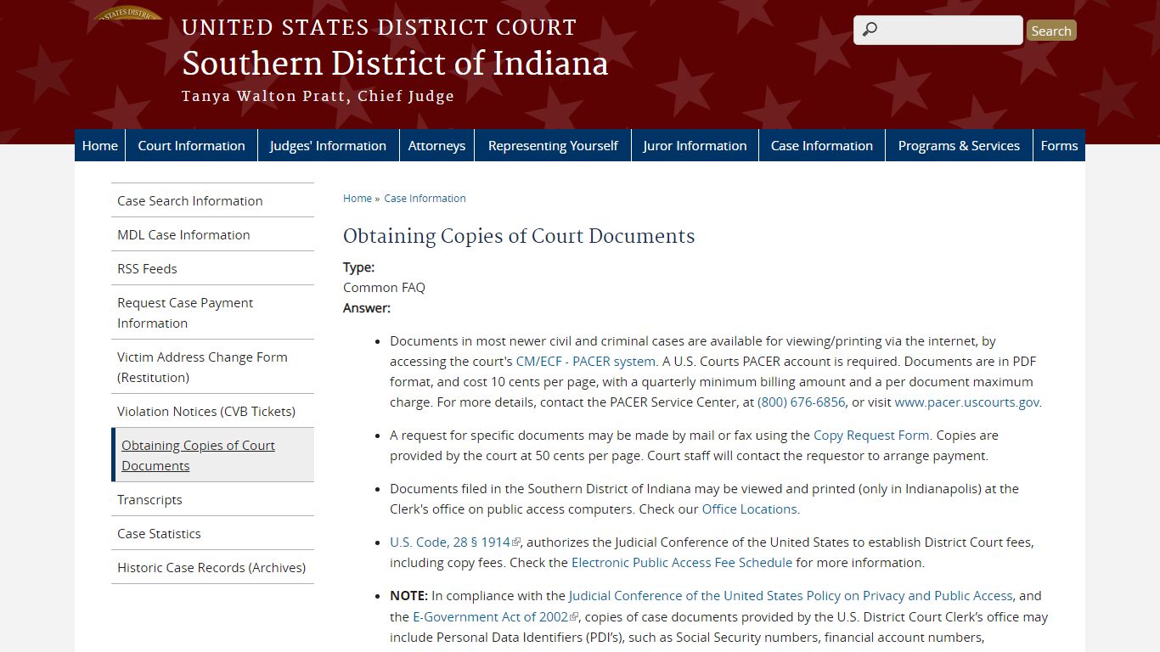Click the Southern District of Indiana title

point(395,64)
